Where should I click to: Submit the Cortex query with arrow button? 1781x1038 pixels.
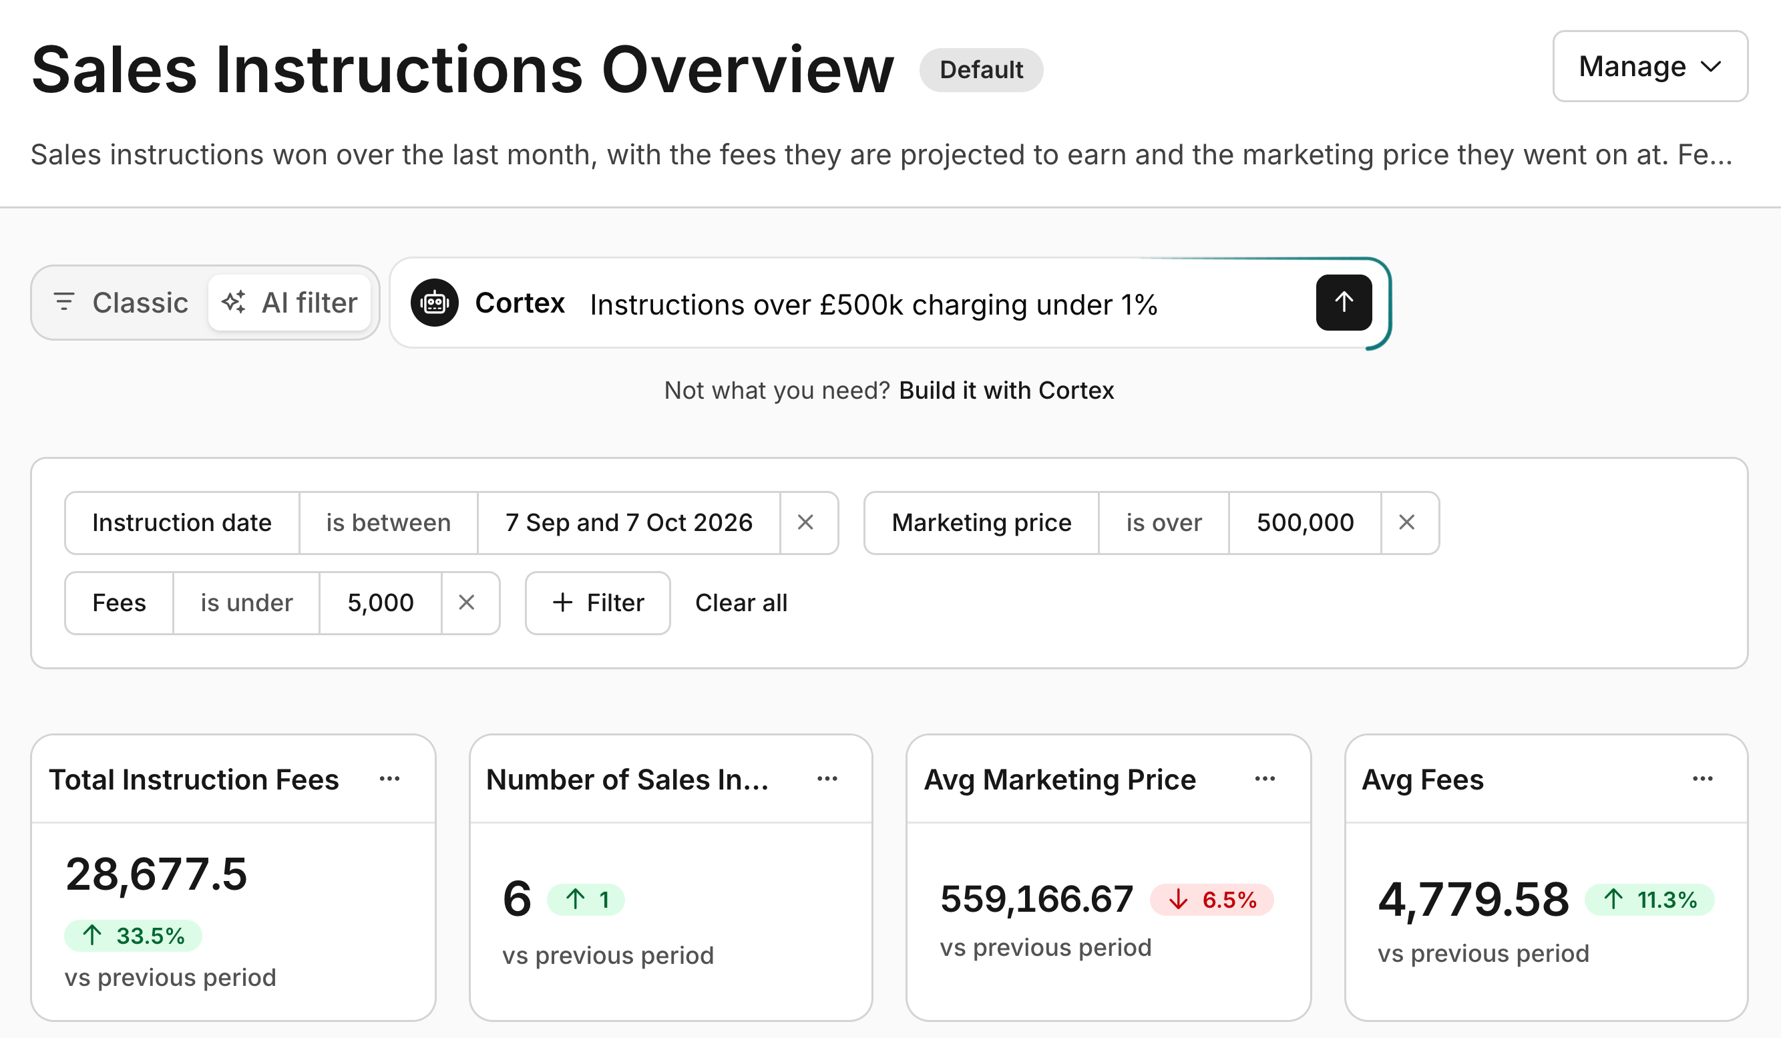tap(1344, 303)
